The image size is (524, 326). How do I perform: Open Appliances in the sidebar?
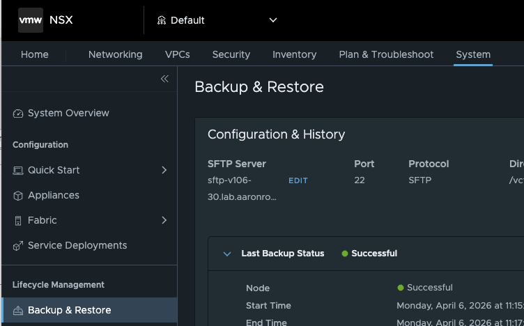point(54,196)
